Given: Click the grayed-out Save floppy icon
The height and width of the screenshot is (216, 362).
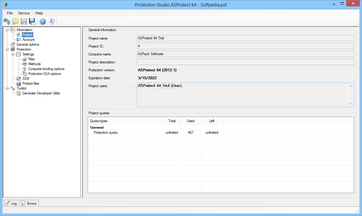Looking at the screenshot, I should (x=24, y=21).
